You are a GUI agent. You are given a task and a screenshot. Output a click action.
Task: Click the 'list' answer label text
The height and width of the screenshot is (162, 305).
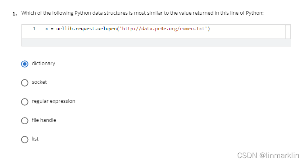tap(35, 139)
